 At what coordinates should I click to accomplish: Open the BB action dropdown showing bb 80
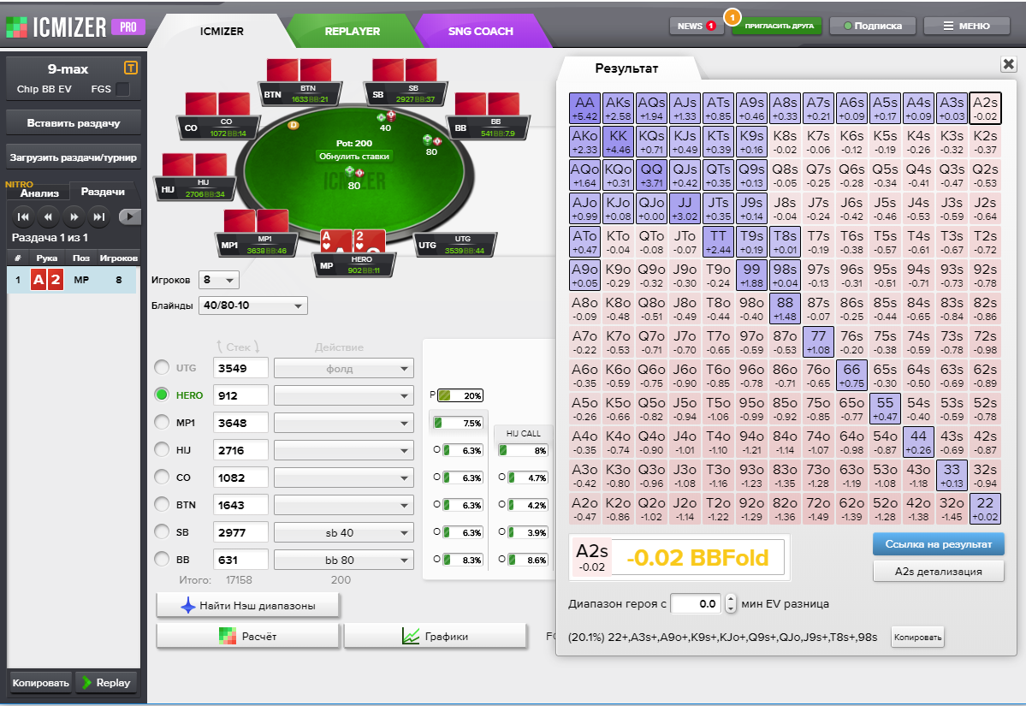click(343, 560)
